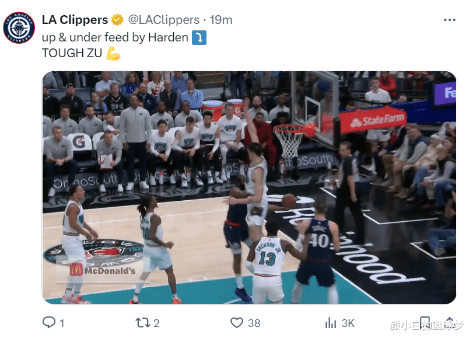Click the 3K views count

pyautogui.click(x=348, y=323)
